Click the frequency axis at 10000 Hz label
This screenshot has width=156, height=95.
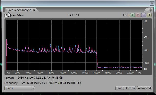[63, 73]
